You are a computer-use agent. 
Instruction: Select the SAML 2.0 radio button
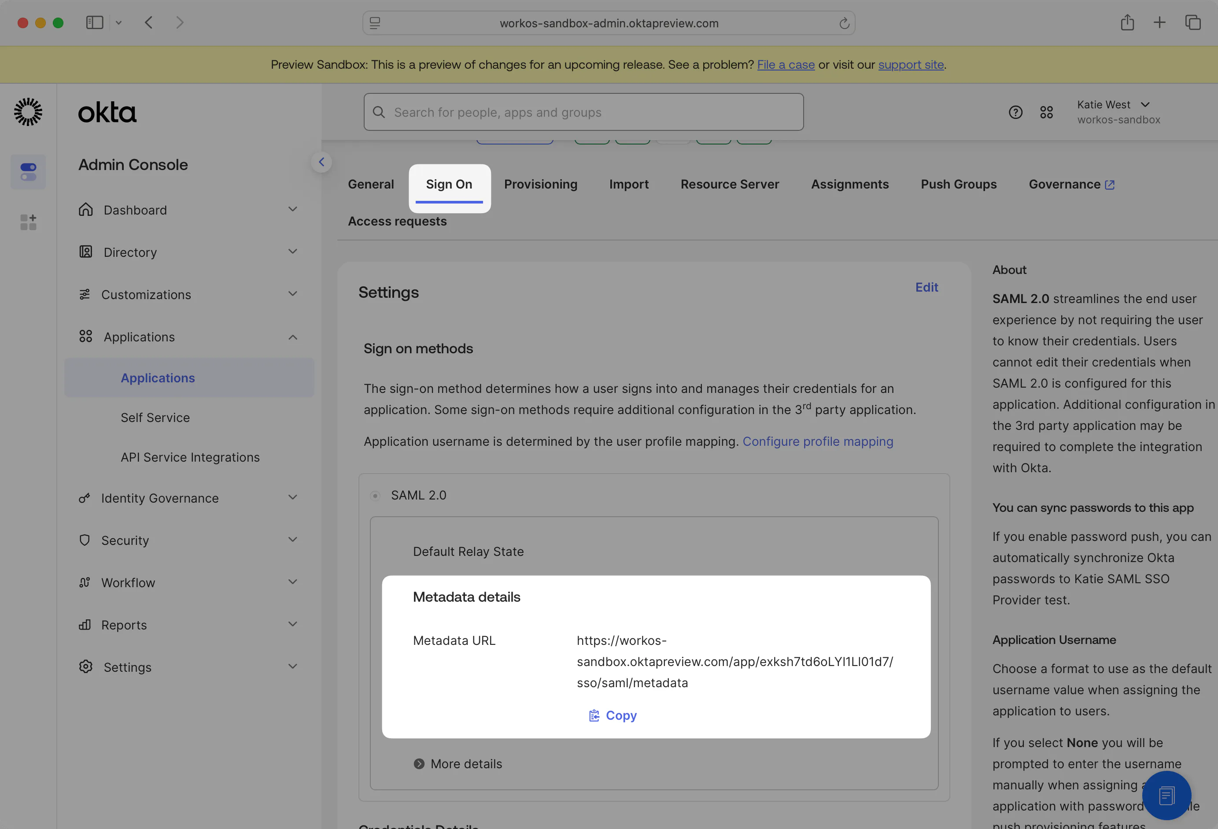coord(375,496)
